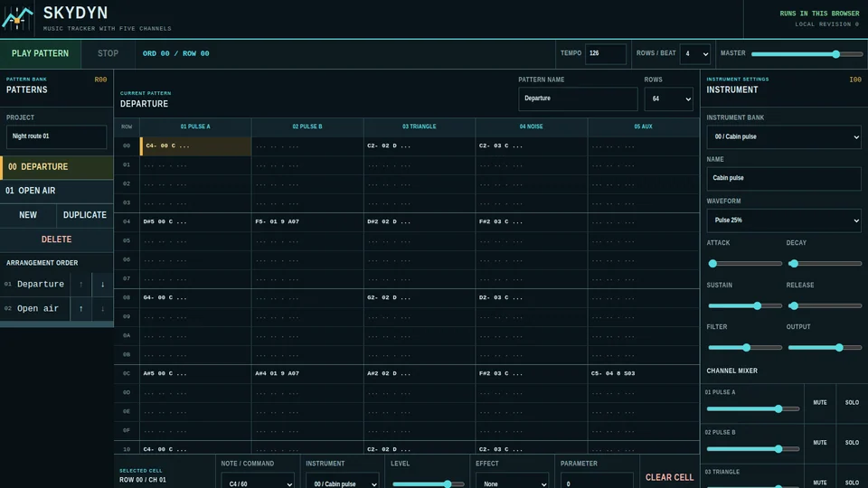Move Departure up in arrangement order

[80, 285]
